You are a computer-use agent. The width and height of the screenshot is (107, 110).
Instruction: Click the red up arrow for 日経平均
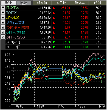click(x=54, y=8)
